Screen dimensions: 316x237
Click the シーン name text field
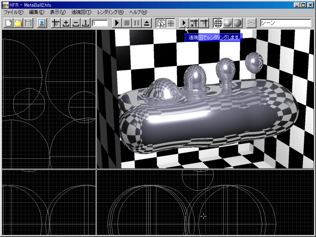(x=286, y=23)
